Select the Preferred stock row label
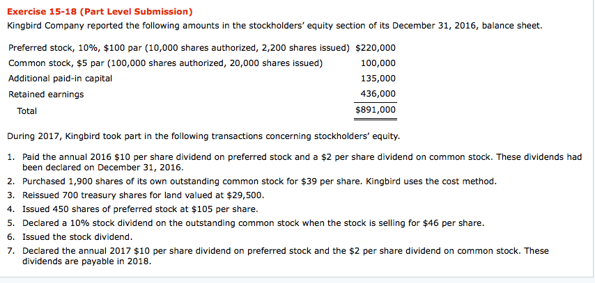The height and width of the screenshot is (283, 595). tap(179, 48)
